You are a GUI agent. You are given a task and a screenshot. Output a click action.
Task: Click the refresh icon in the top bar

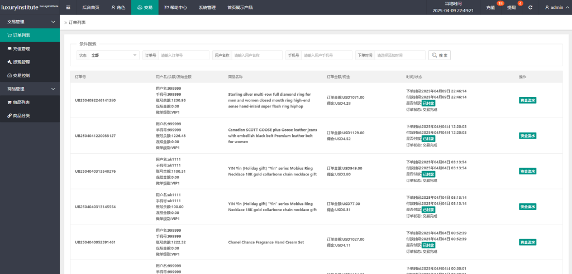pyautogui.click(x=530, y=7)
